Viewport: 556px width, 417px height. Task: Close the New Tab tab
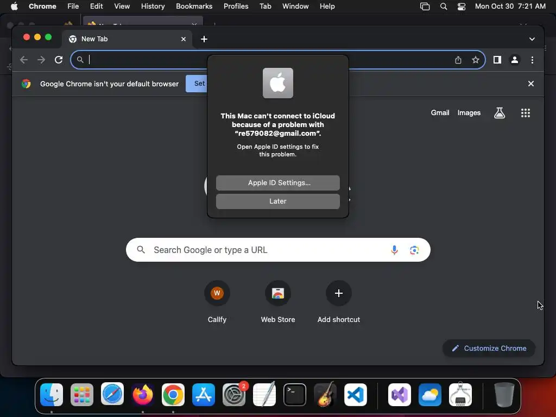[x=184, y=39]
